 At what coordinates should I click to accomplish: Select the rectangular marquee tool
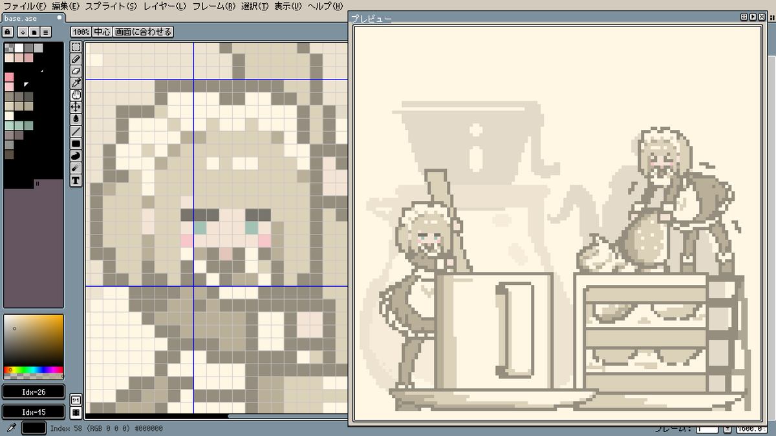76,47
